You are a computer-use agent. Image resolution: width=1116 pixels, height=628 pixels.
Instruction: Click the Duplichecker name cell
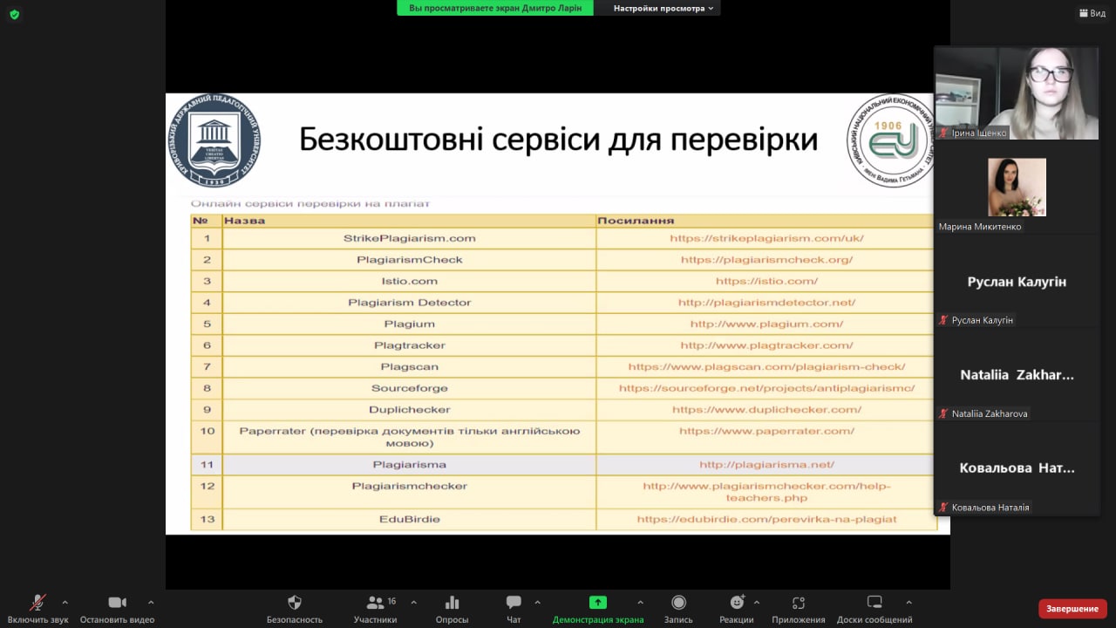pos(409,410)
